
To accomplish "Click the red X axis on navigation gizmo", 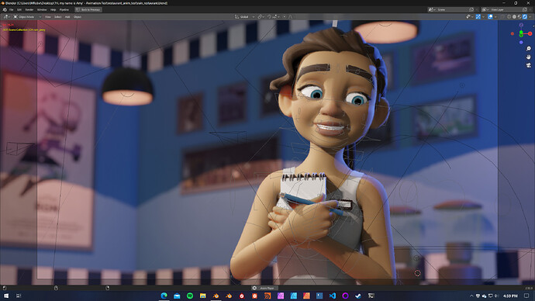I will point(530,34).
